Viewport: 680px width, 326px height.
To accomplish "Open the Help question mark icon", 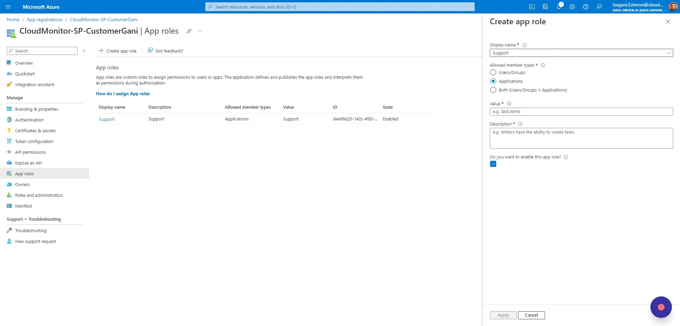I will point(586,7).
